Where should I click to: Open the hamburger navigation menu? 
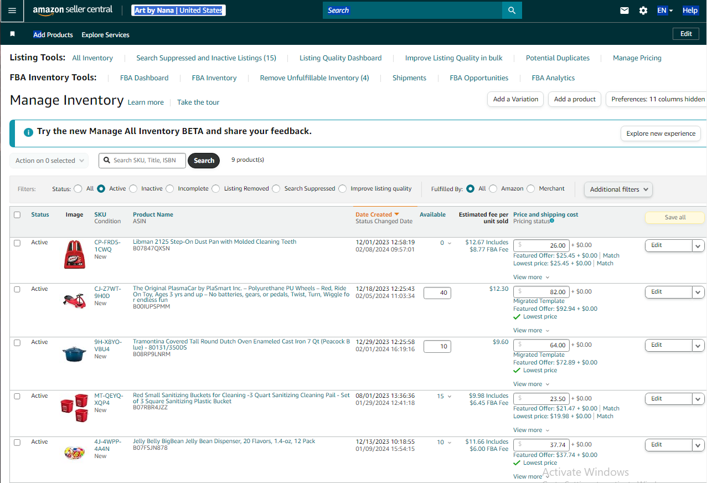tap(12, 11)
